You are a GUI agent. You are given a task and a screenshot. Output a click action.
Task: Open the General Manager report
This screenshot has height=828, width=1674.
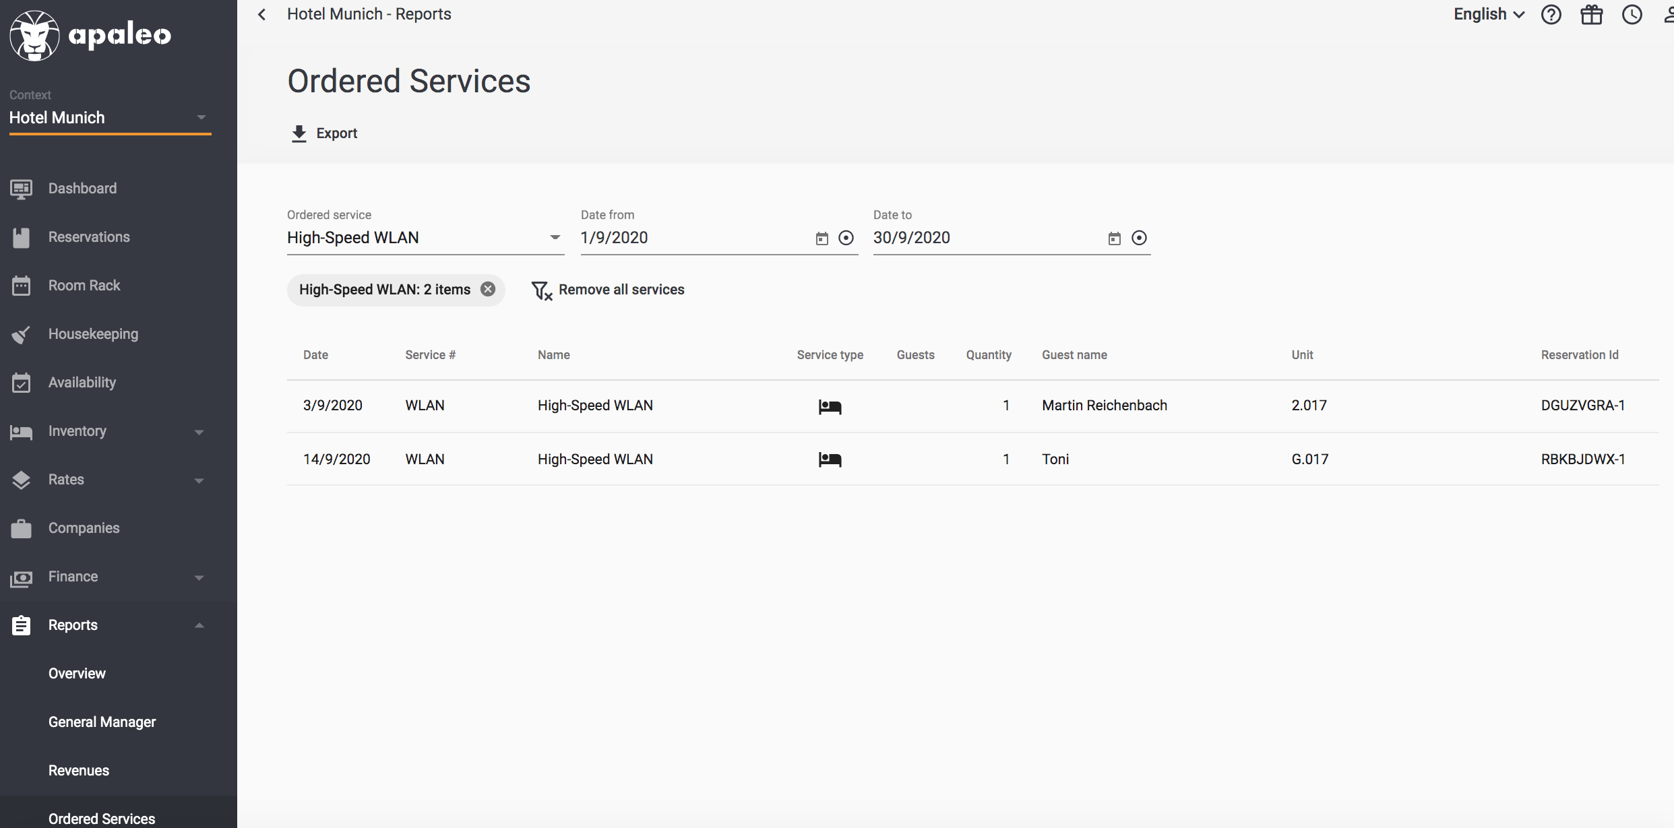coord(102,722)
